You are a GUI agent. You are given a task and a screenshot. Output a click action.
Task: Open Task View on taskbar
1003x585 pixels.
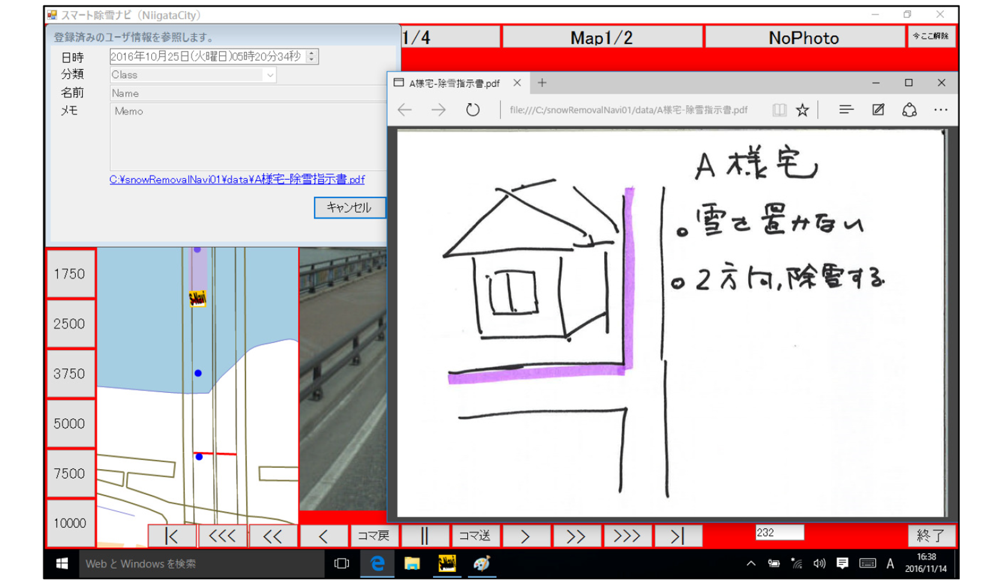coord(342,563)
